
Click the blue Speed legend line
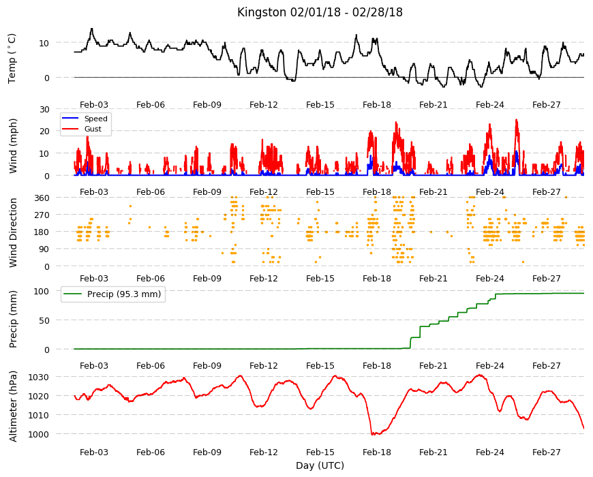click(x=70, y=119)
